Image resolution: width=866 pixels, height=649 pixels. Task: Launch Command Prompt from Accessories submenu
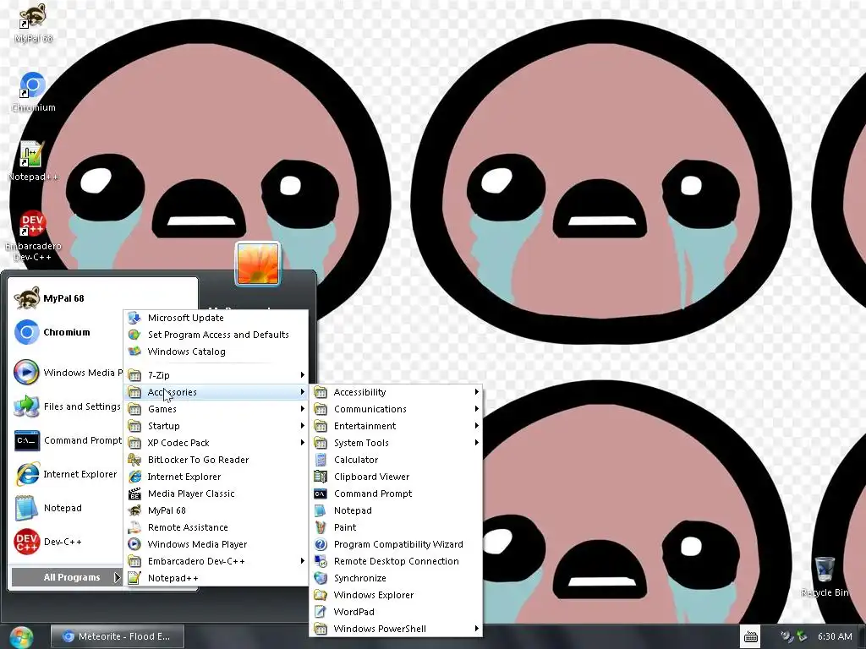396,494
